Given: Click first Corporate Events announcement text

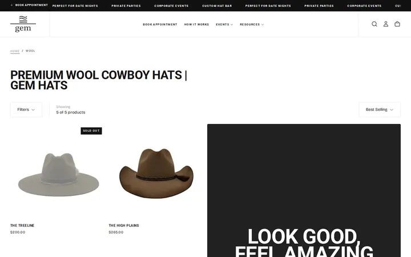Looking at the screenshot, I should tap(171, 6).
